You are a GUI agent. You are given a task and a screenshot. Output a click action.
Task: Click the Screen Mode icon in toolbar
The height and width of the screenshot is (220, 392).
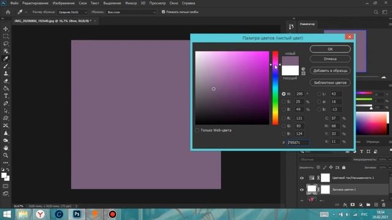coord(6,194)
